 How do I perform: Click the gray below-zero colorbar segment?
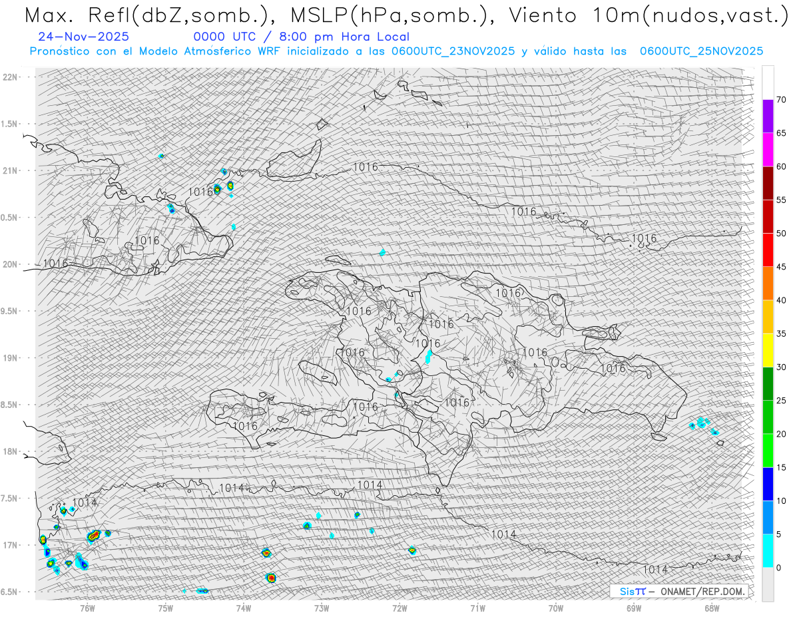(x=768, y=584)
